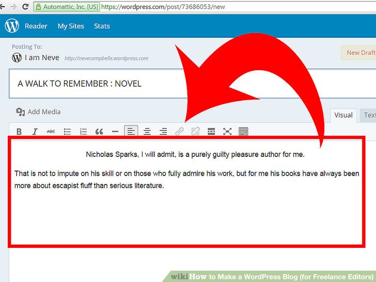The image size is (376, 282).
Task: Click the Add Media button
Action: click(x=39, y=112)
